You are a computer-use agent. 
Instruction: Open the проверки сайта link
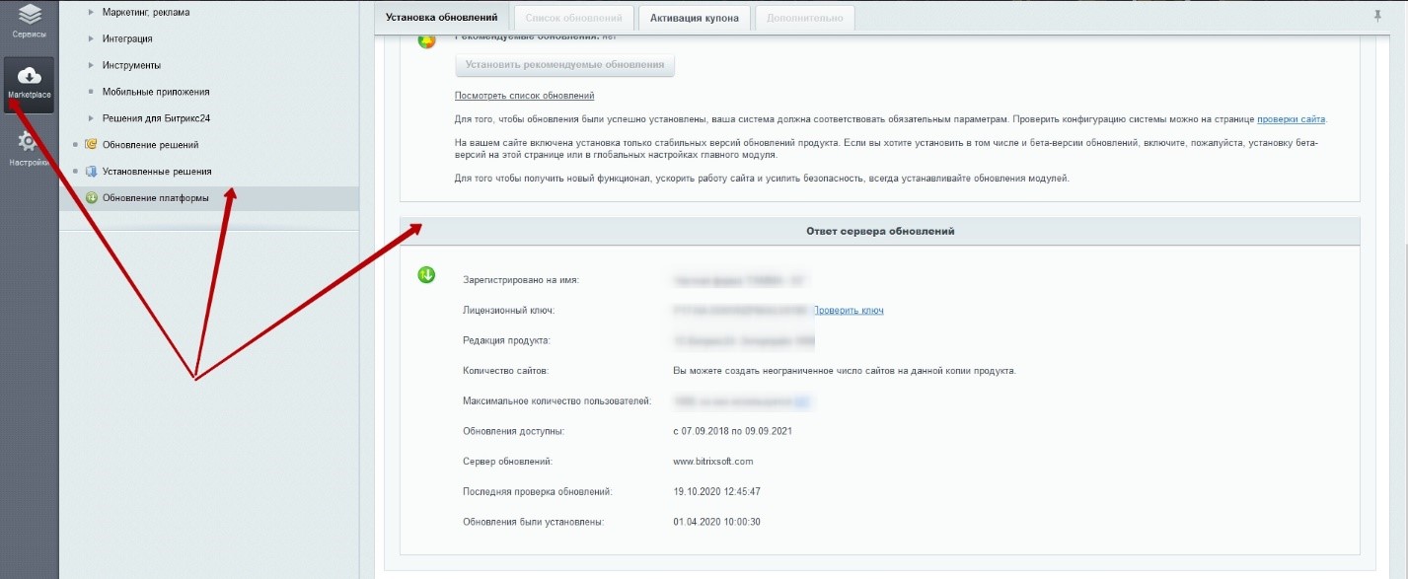[x=1291, y=119]
